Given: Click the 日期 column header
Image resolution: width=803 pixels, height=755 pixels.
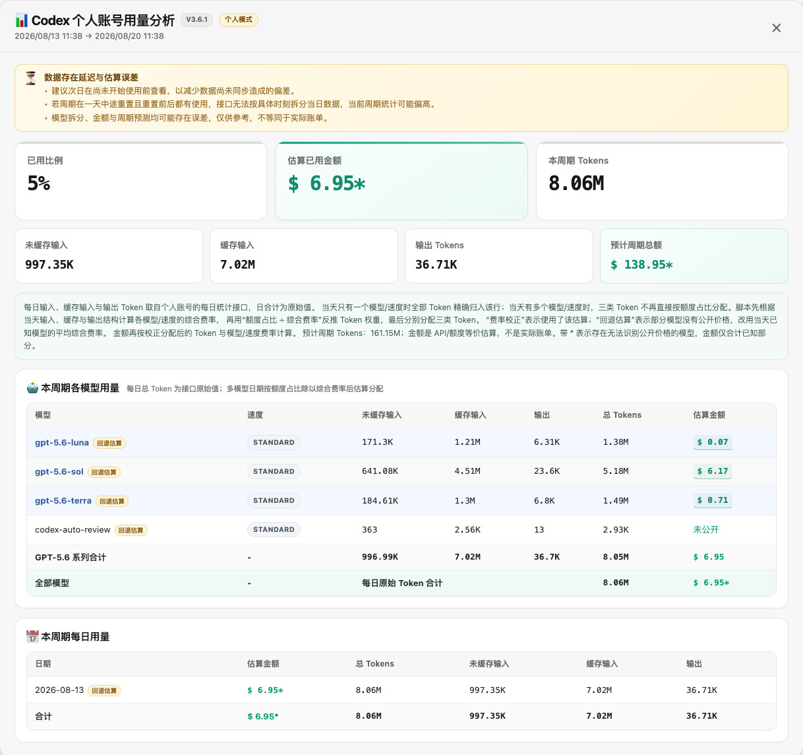Looking at the screenshot, I should point(43,664).
